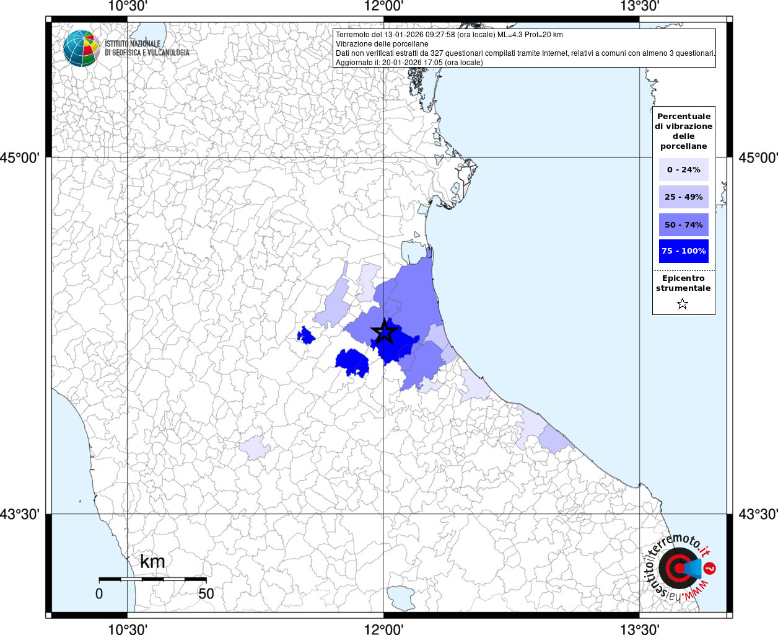Click the Istituto Nazionale di Geofisica e Vulcanologia text

coord(147,48)
